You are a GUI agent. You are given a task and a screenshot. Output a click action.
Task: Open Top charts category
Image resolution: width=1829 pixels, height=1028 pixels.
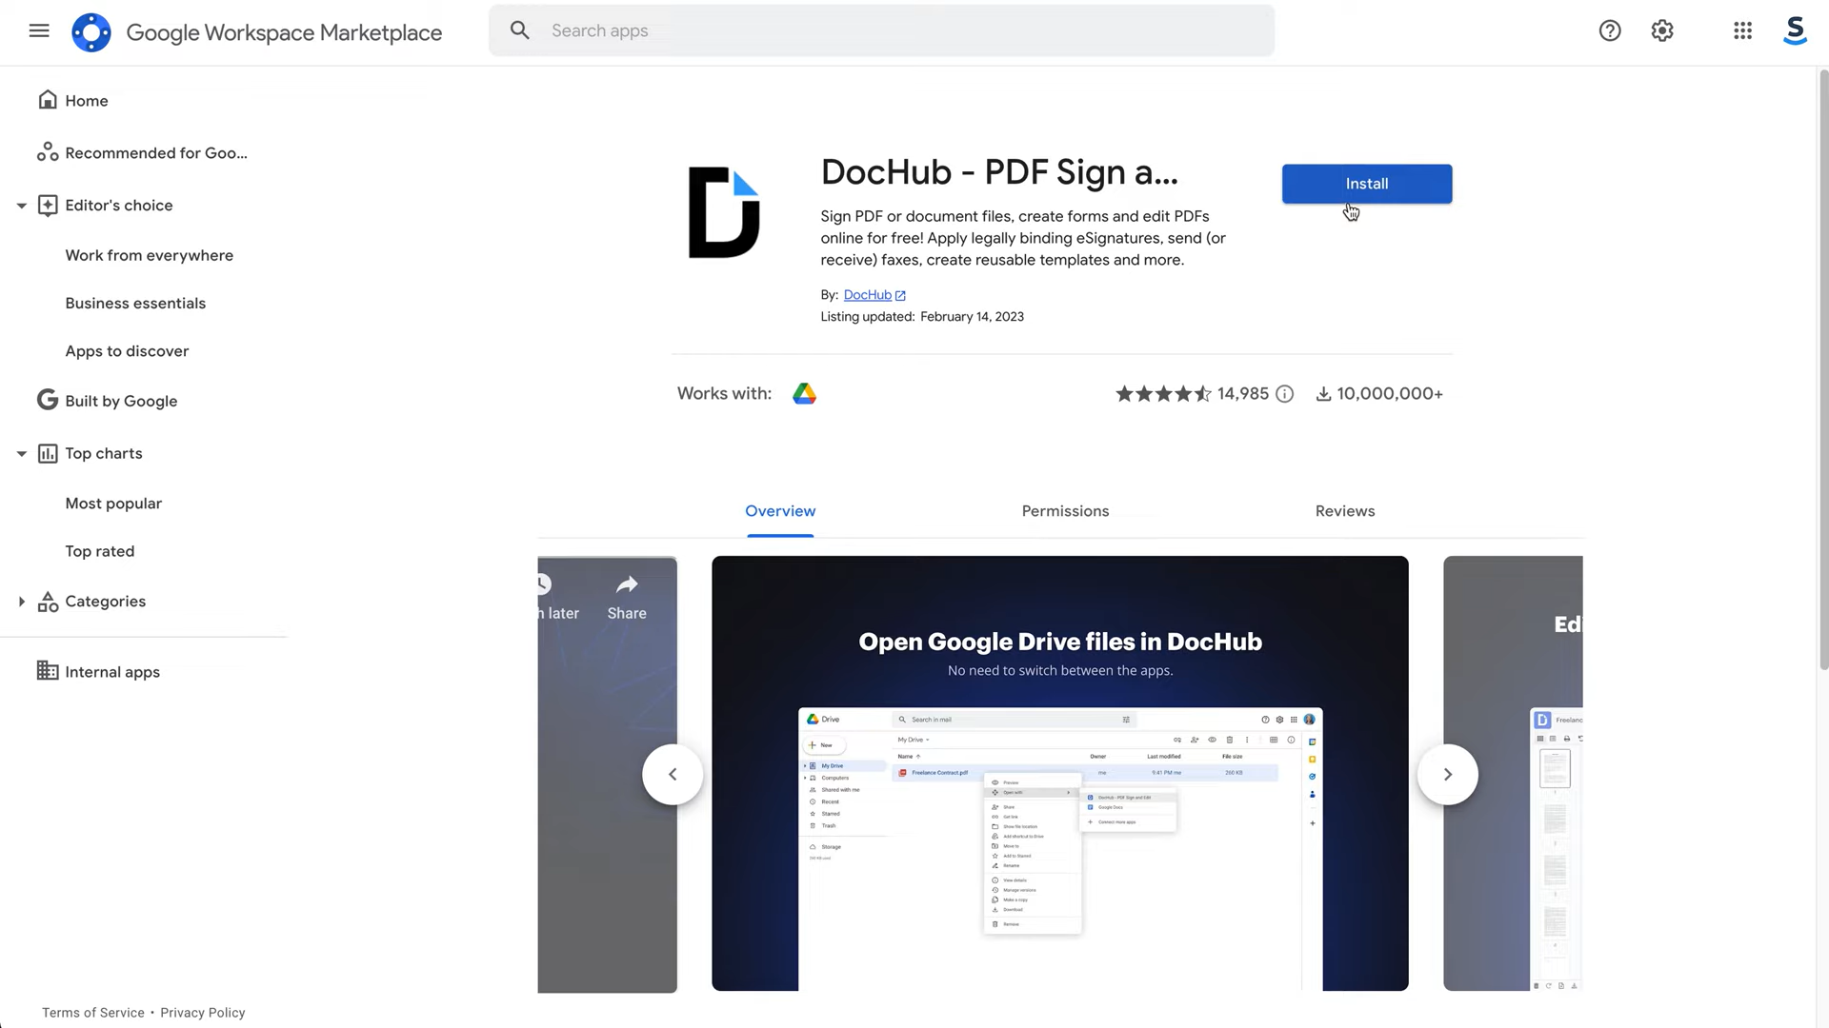pos(104,454)
